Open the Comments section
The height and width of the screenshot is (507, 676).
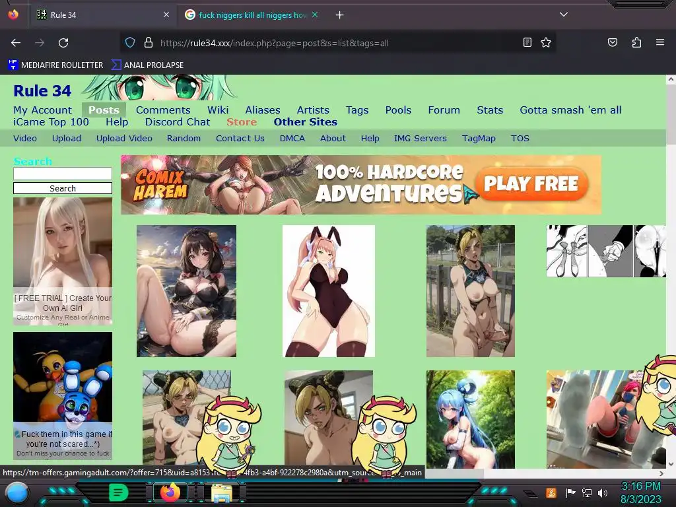tap(163, 110)
